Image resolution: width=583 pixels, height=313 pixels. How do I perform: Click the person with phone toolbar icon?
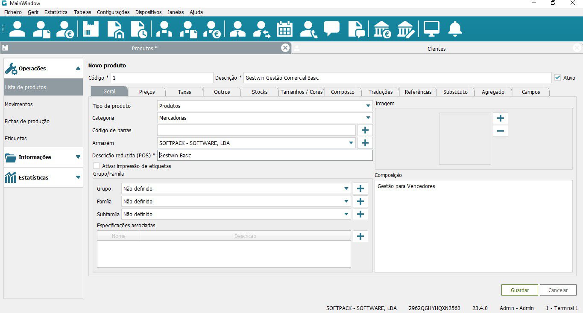pos(308,29)
